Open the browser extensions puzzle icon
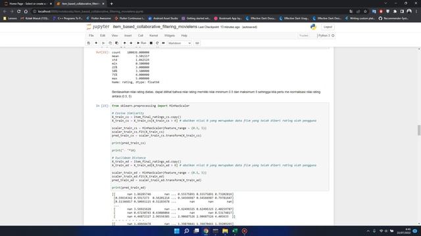421x236 pixels. click(395, 12)
